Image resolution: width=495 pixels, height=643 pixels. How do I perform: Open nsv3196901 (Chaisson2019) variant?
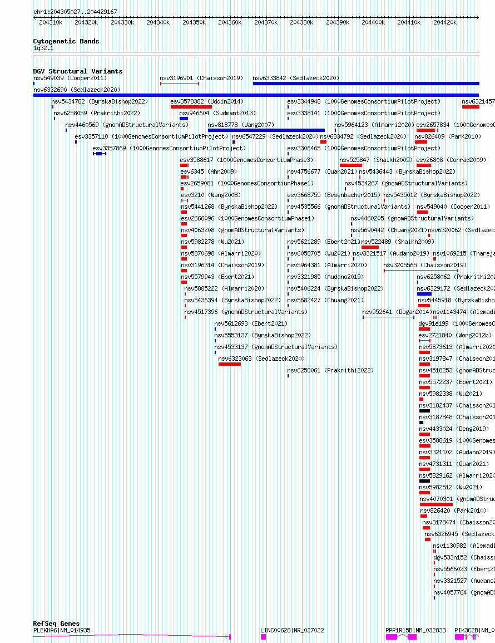point(201,78)
